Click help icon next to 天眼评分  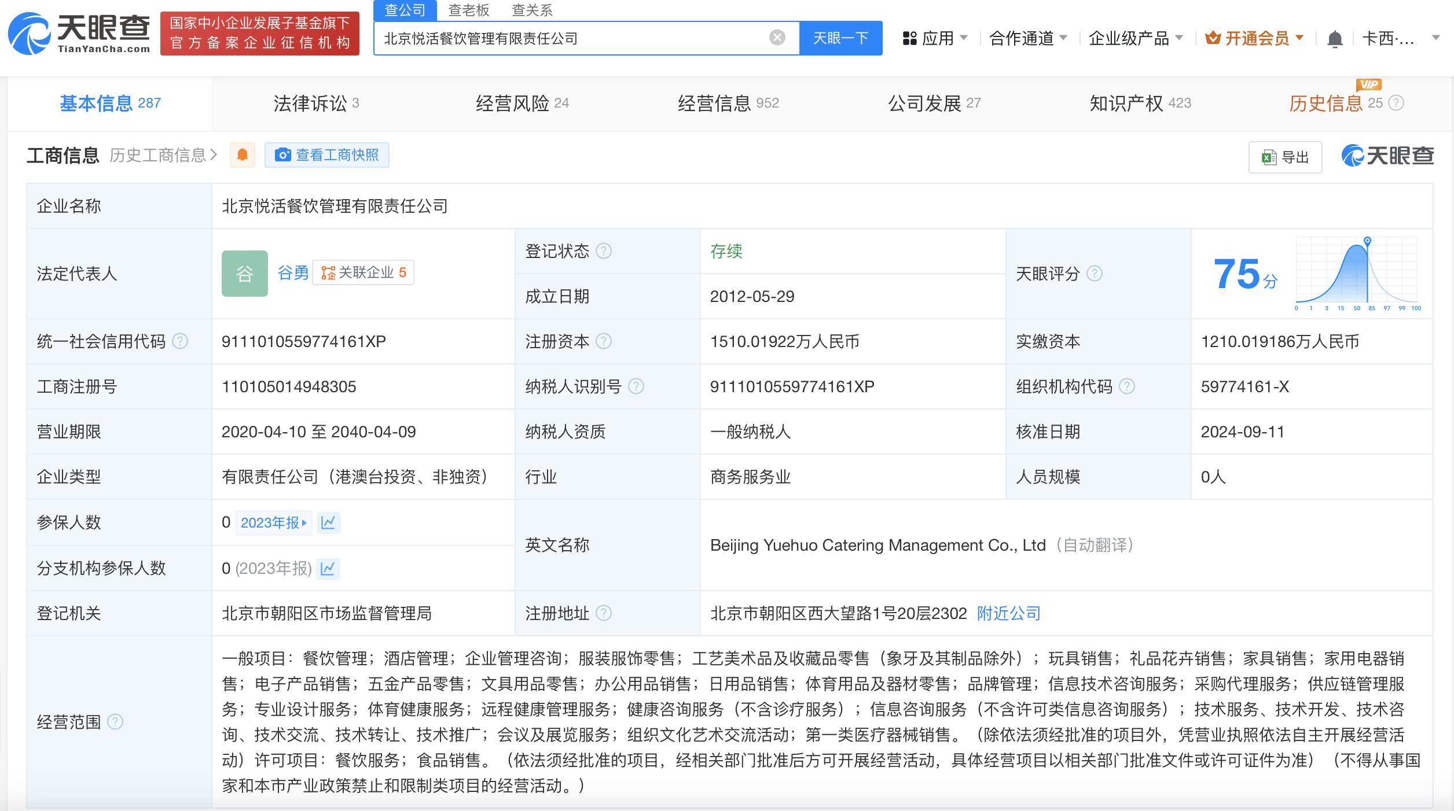pyautogui.click(x=1094, y=273)
